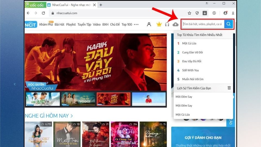Open the Một Thời playlist cover with 18 listens

click(67, 134)
